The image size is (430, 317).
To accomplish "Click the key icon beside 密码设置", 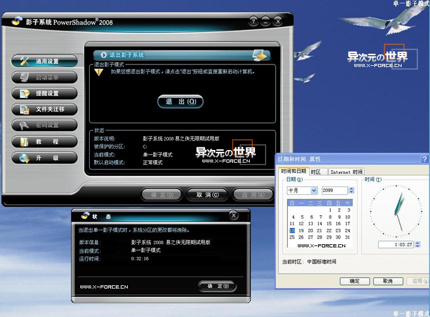I will click(24, 125).
